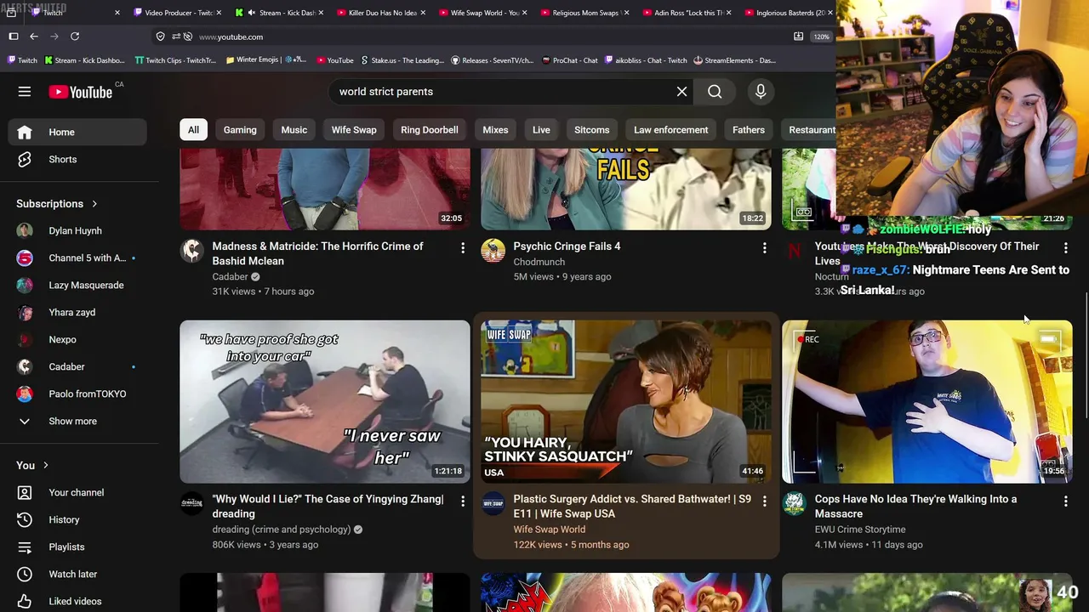Open Home in the YouTube sidebar
The image size is (1089, 612).
[x=77, y=132]
